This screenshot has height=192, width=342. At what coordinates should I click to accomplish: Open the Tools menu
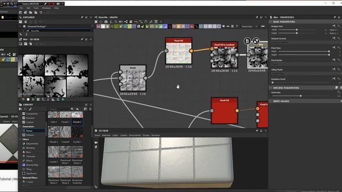click(36, 8)
